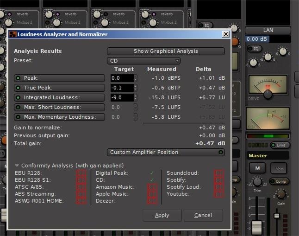This screenshot has width=299, height=236.
Task: Toggle the Peak normalization option
Action: [x=59, y=78]
